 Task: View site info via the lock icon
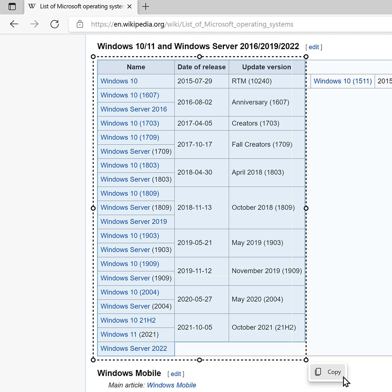80,24
